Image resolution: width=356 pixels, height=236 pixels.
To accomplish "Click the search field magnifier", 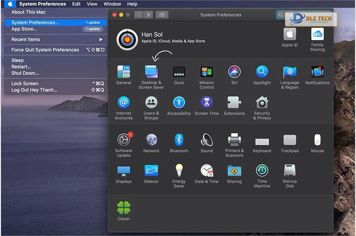I will click(x=281, y=15).
